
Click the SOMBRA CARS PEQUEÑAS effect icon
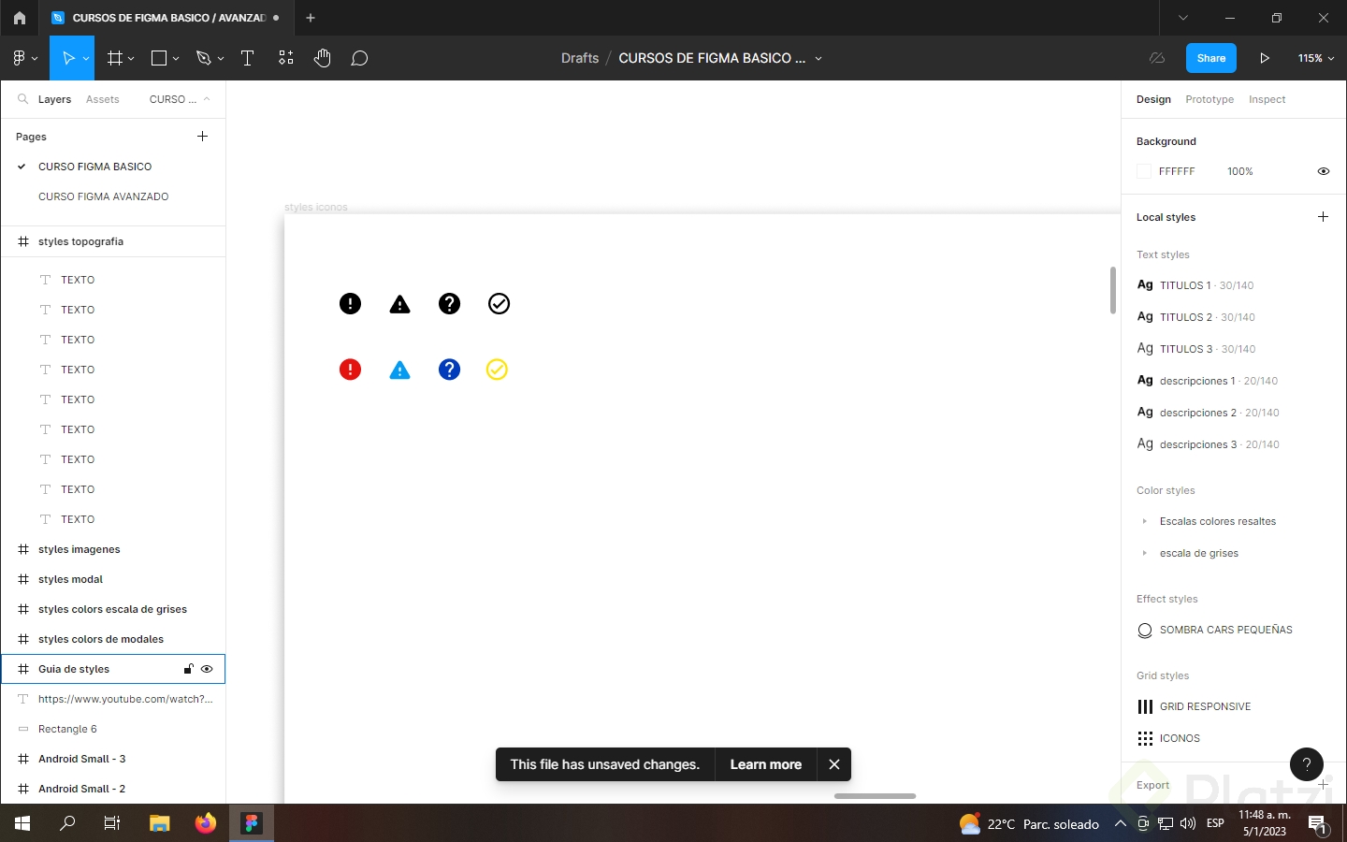(x=1145, y=631)
